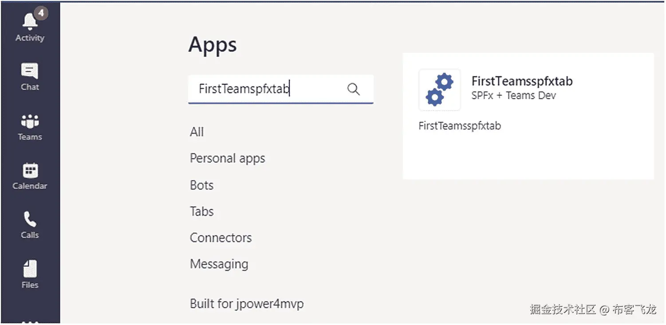Go to the Teams icon
The height and width of the screenshot is (325, 666).
pos(30,121)
